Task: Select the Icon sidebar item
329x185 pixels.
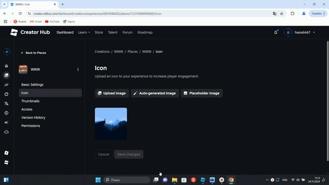Action: (50, 93)
